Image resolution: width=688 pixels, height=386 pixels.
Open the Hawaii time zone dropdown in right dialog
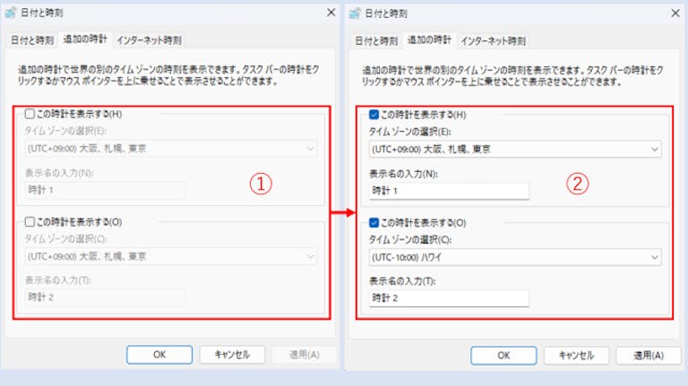(x=515, y=257)
